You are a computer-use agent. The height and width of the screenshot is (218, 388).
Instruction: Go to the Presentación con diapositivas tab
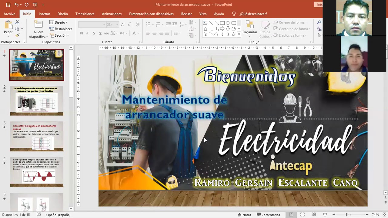(x=151, y=14)
